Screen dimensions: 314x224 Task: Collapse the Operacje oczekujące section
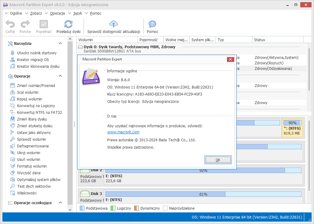(x=60, y=203)
